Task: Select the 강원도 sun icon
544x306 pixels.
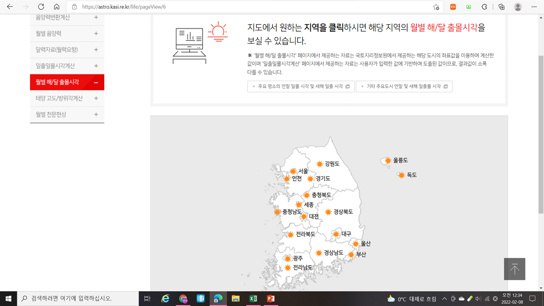Action: (x=320, y=164)
